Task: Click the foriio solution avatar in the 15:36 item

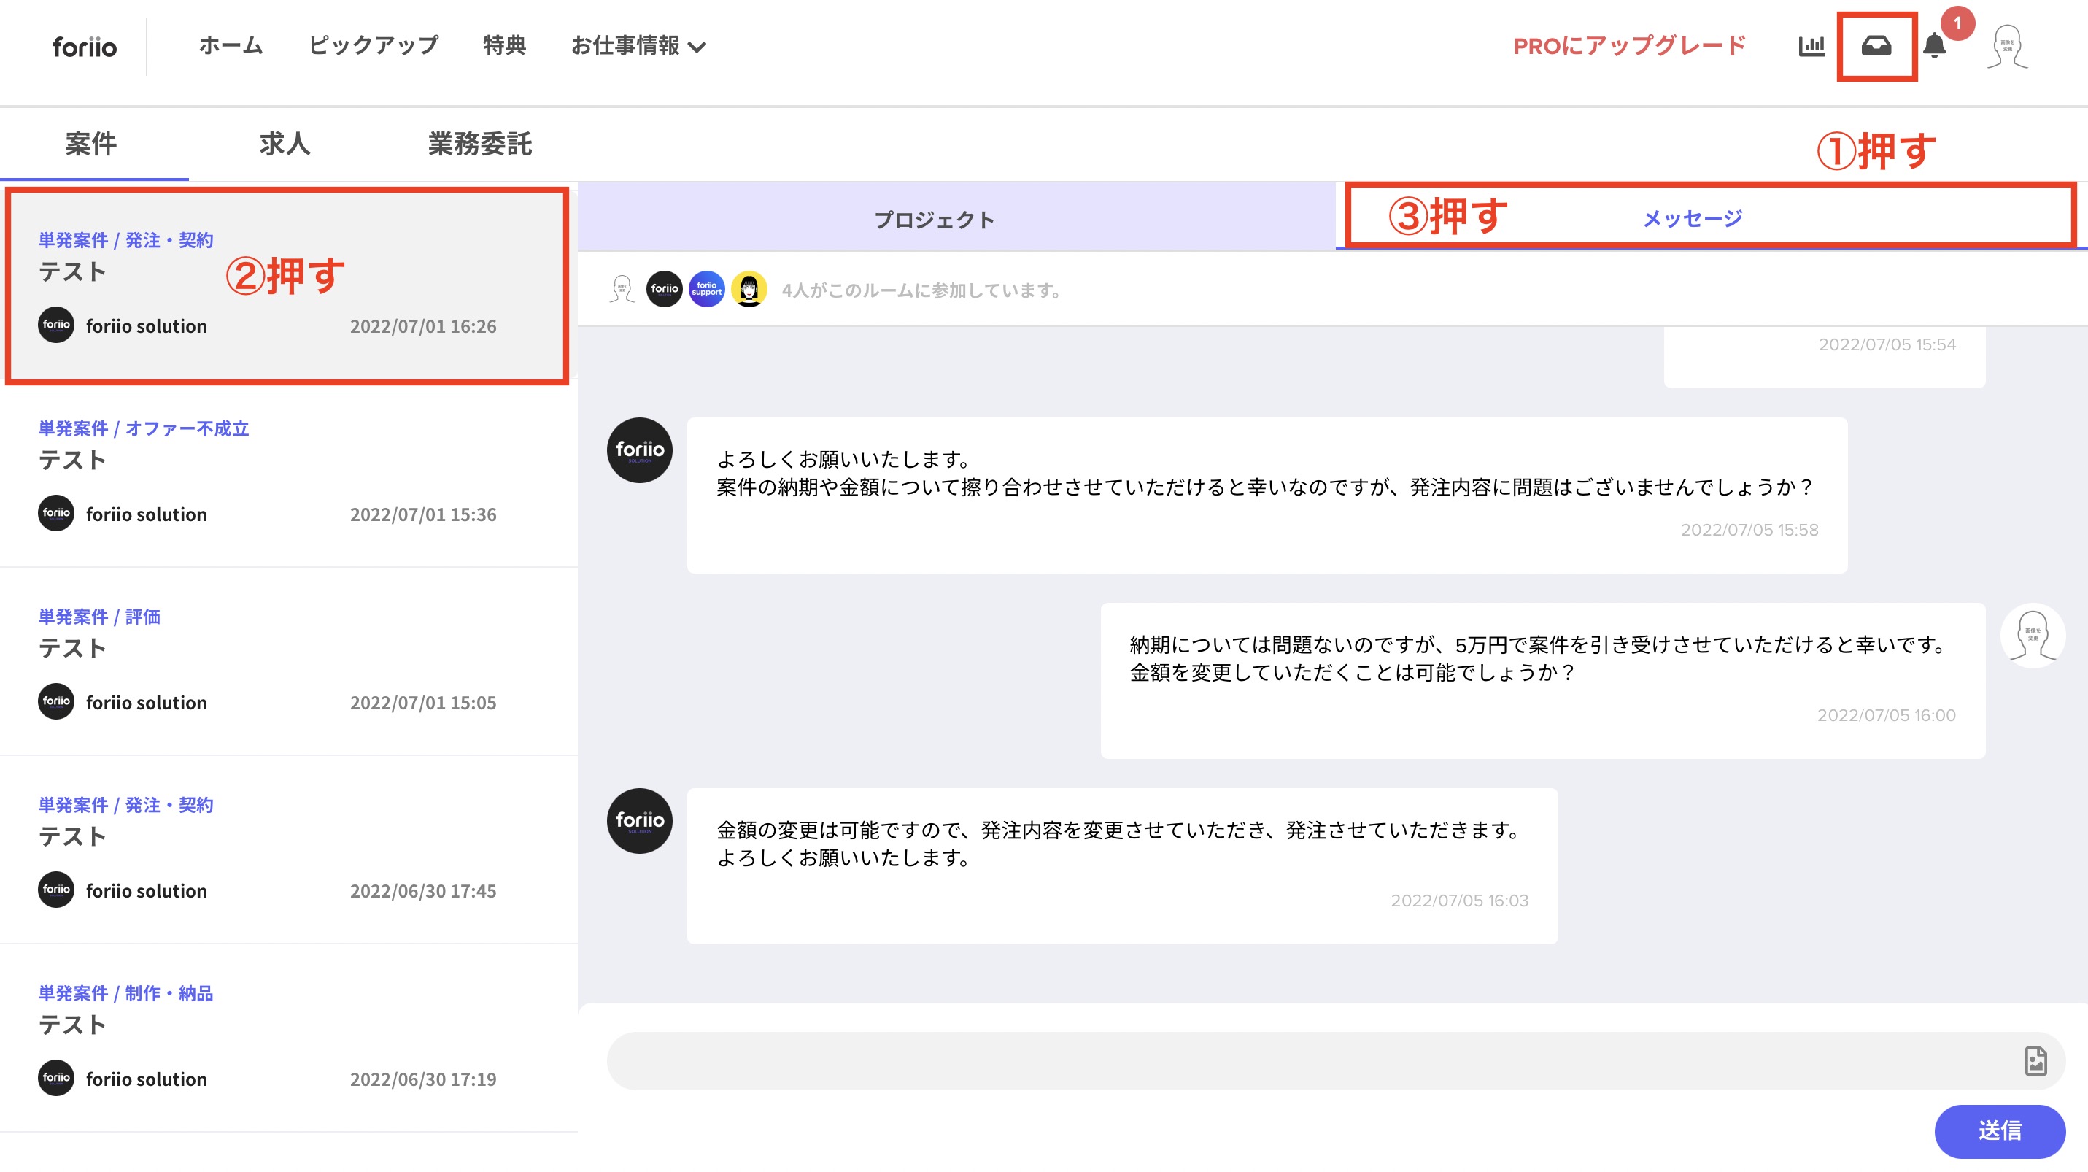Action: (x=56, y=513)
